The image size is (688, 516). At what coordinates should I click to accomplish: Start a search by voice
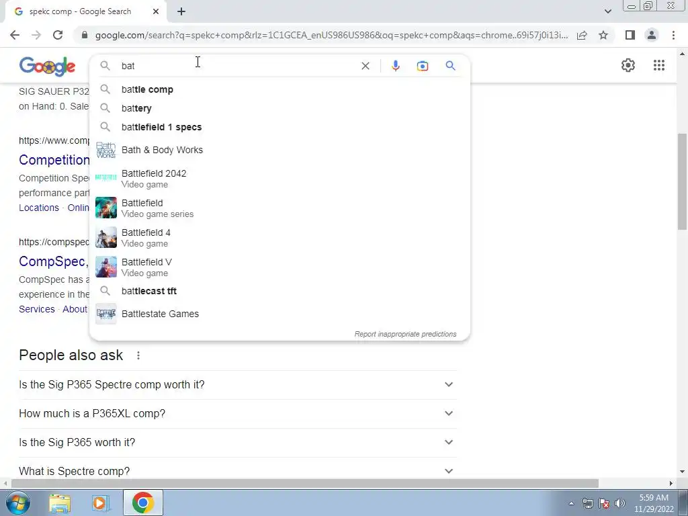(395, 66)
